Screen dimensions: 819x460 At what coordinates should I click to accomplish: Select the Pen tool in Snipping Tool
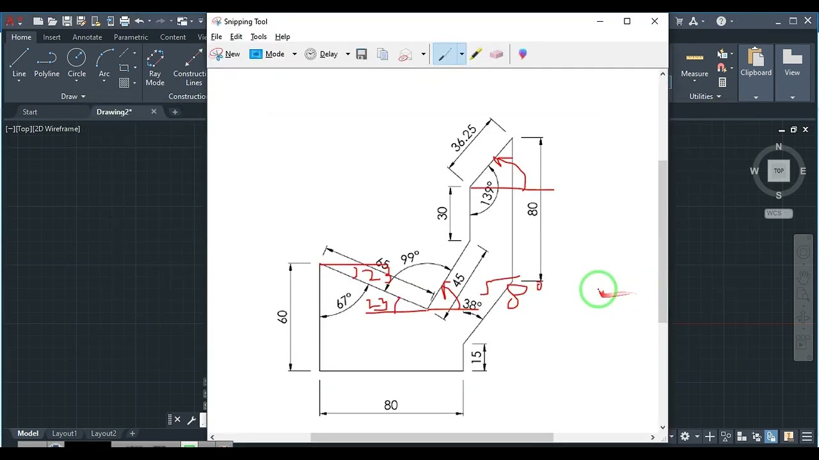(x=445, y=54)
